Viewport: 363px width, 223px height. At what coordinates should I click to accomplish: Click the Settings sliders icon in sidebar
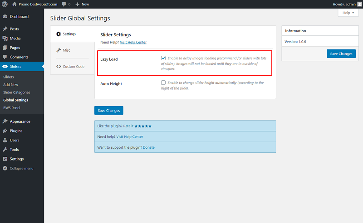[x=5, y=159]
